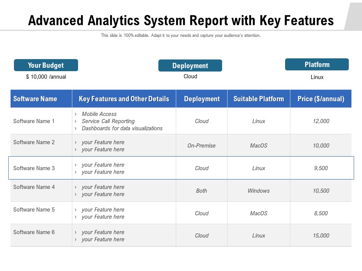
Task: Click 'Linux' platform in Software Name 3 row
Action: (x=259, y=168)
